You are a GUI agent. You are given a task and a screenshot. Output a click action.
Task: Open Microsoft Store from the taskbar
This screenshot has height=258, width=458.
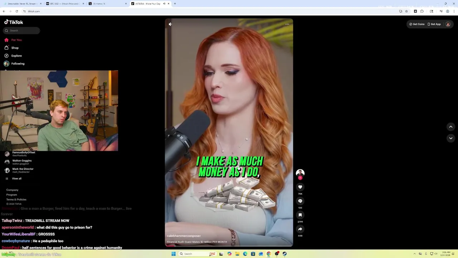pos(253,254)
